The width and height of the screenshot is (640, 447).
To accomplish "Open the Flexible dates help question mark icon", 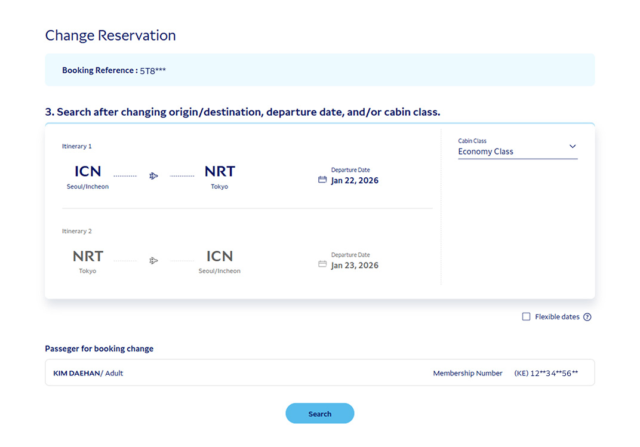I will pos(587,316).
